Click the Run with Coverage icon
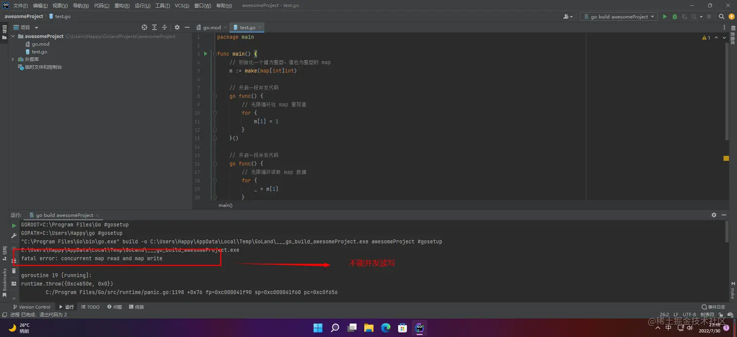 (685, 17)
